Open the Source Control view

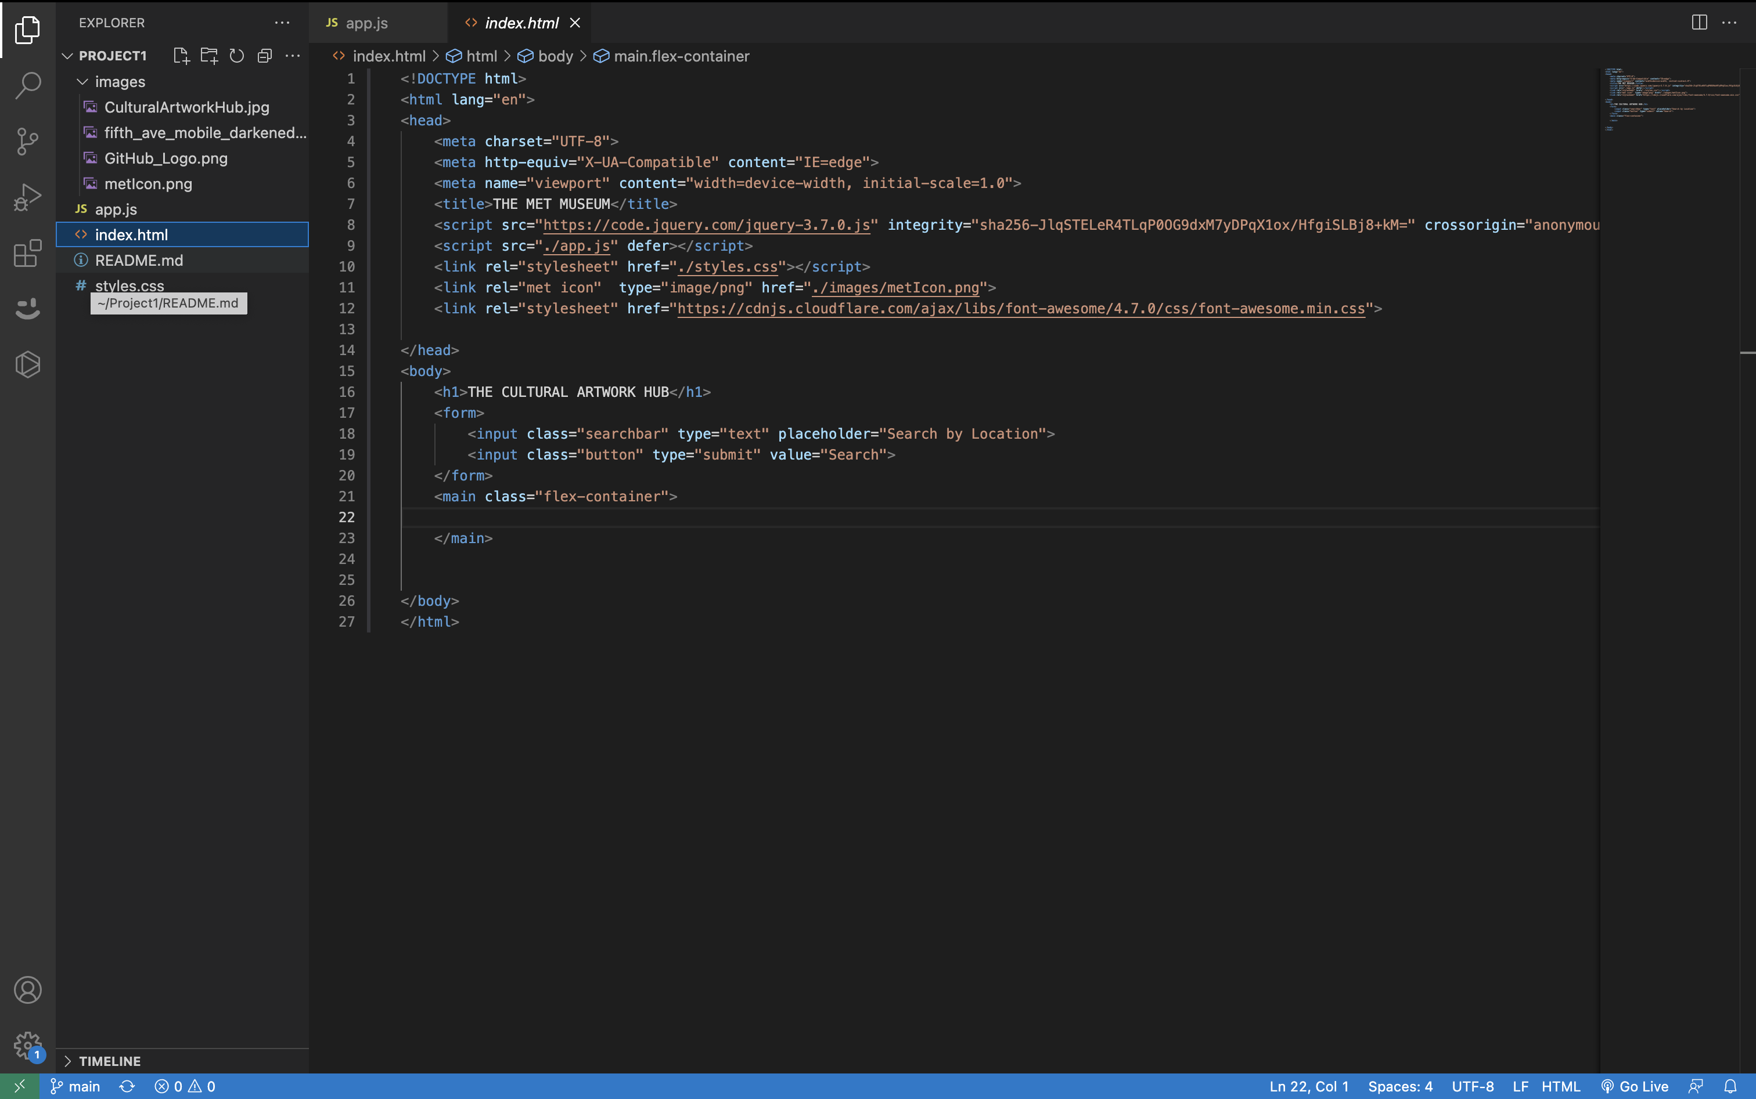click(x=28, y=141)
